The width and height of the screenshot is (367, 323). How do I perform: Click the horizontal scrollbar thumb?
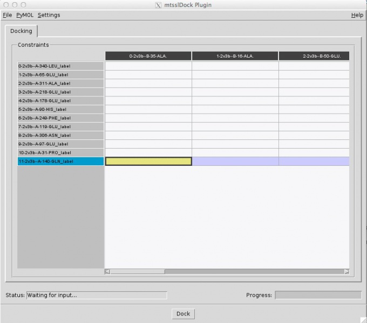click(138, 271)
